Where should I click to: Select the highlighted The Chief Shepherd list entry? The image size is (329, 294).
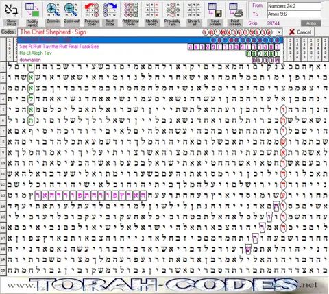coord(150,40)
